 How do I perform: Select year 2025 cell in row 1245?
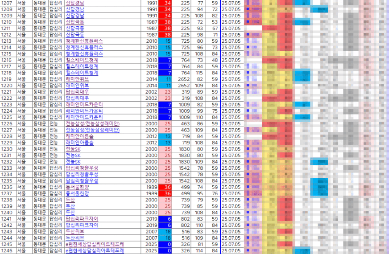(x=149, y=244)
